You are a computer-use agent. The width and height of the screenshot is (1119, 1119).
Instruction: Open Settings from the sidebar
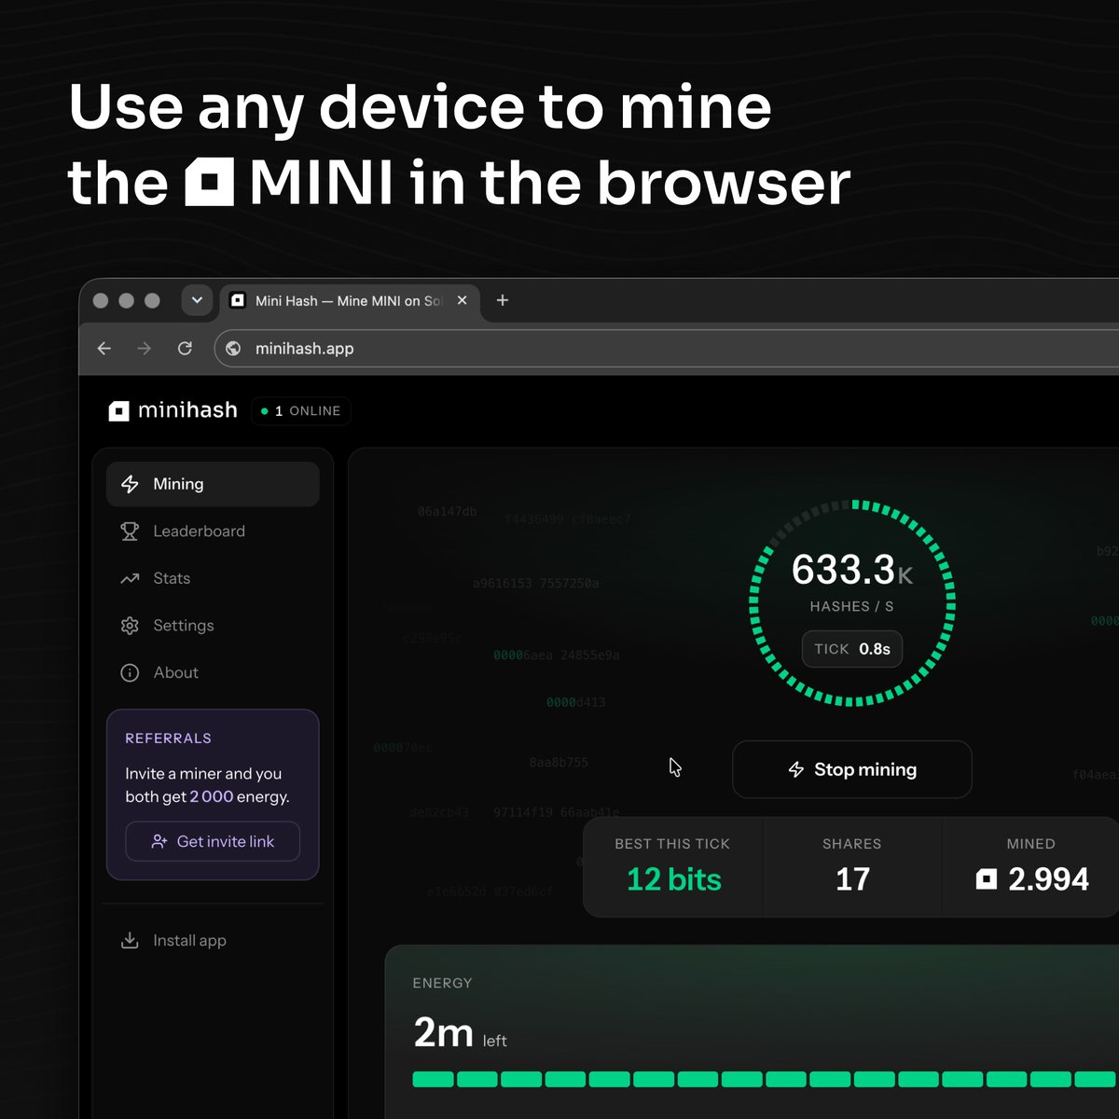(213, 626)
